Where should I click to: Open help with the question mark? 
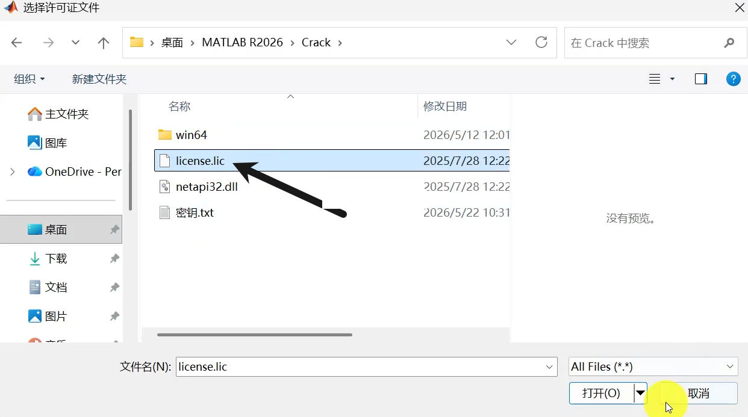[733, 79]
